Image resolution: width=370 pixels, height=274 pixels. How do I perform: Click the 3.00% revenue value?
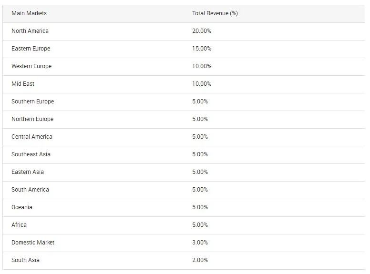200,243
